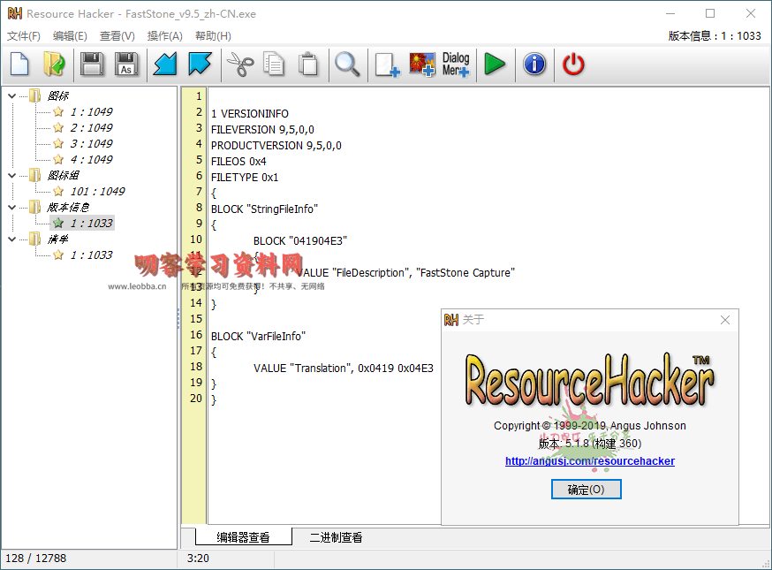Open the 操作(A) menu
Image resolution: width=772 pixels, height=570 pixels.
click(x=164, y=36)
